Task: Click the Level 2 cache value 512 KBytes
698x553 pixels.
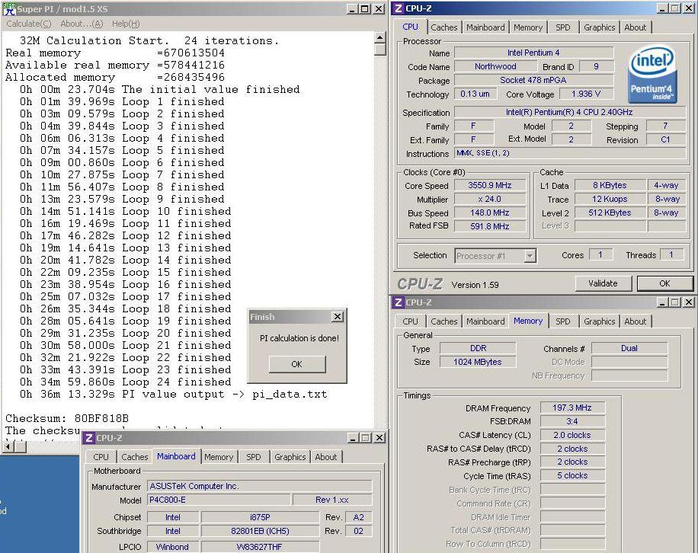Action: click(x=610, y=213)
